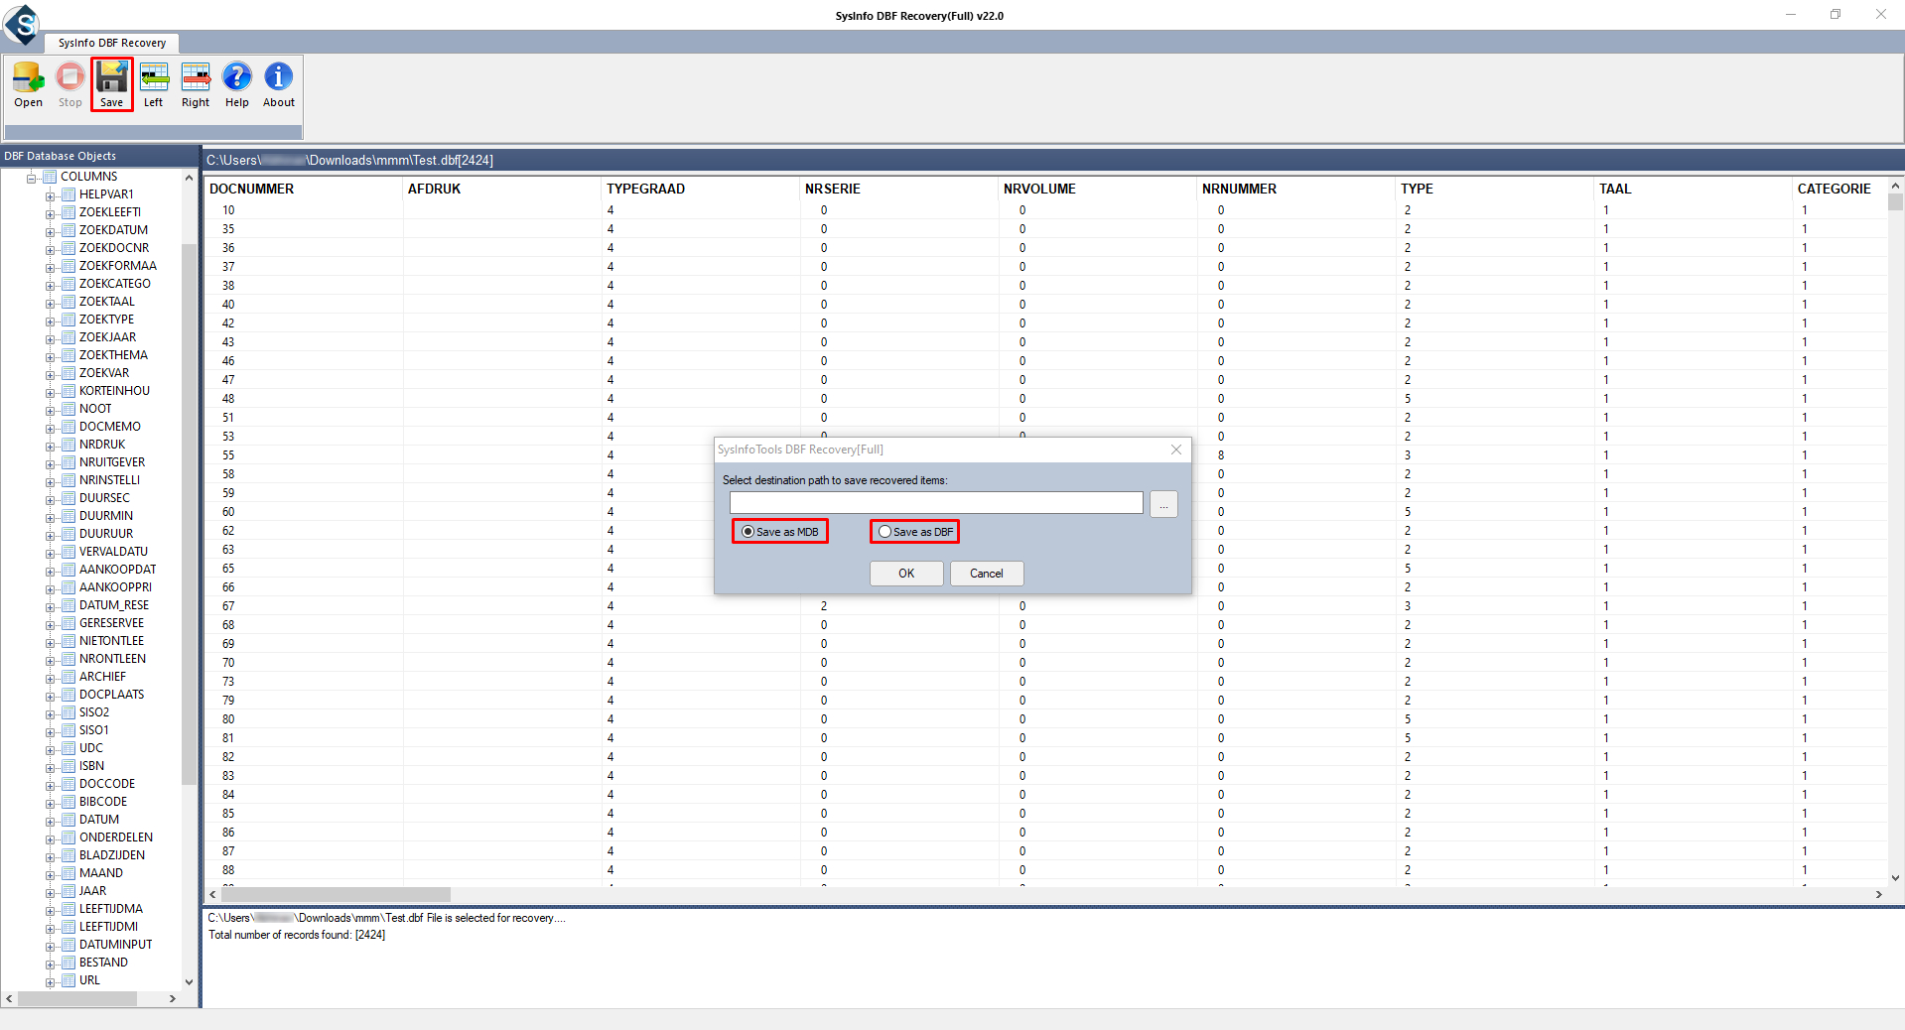Viewport: 1905px width, 1030px height.
Task: Click the Right navigation arrow icon
Action: click(196, 83)
